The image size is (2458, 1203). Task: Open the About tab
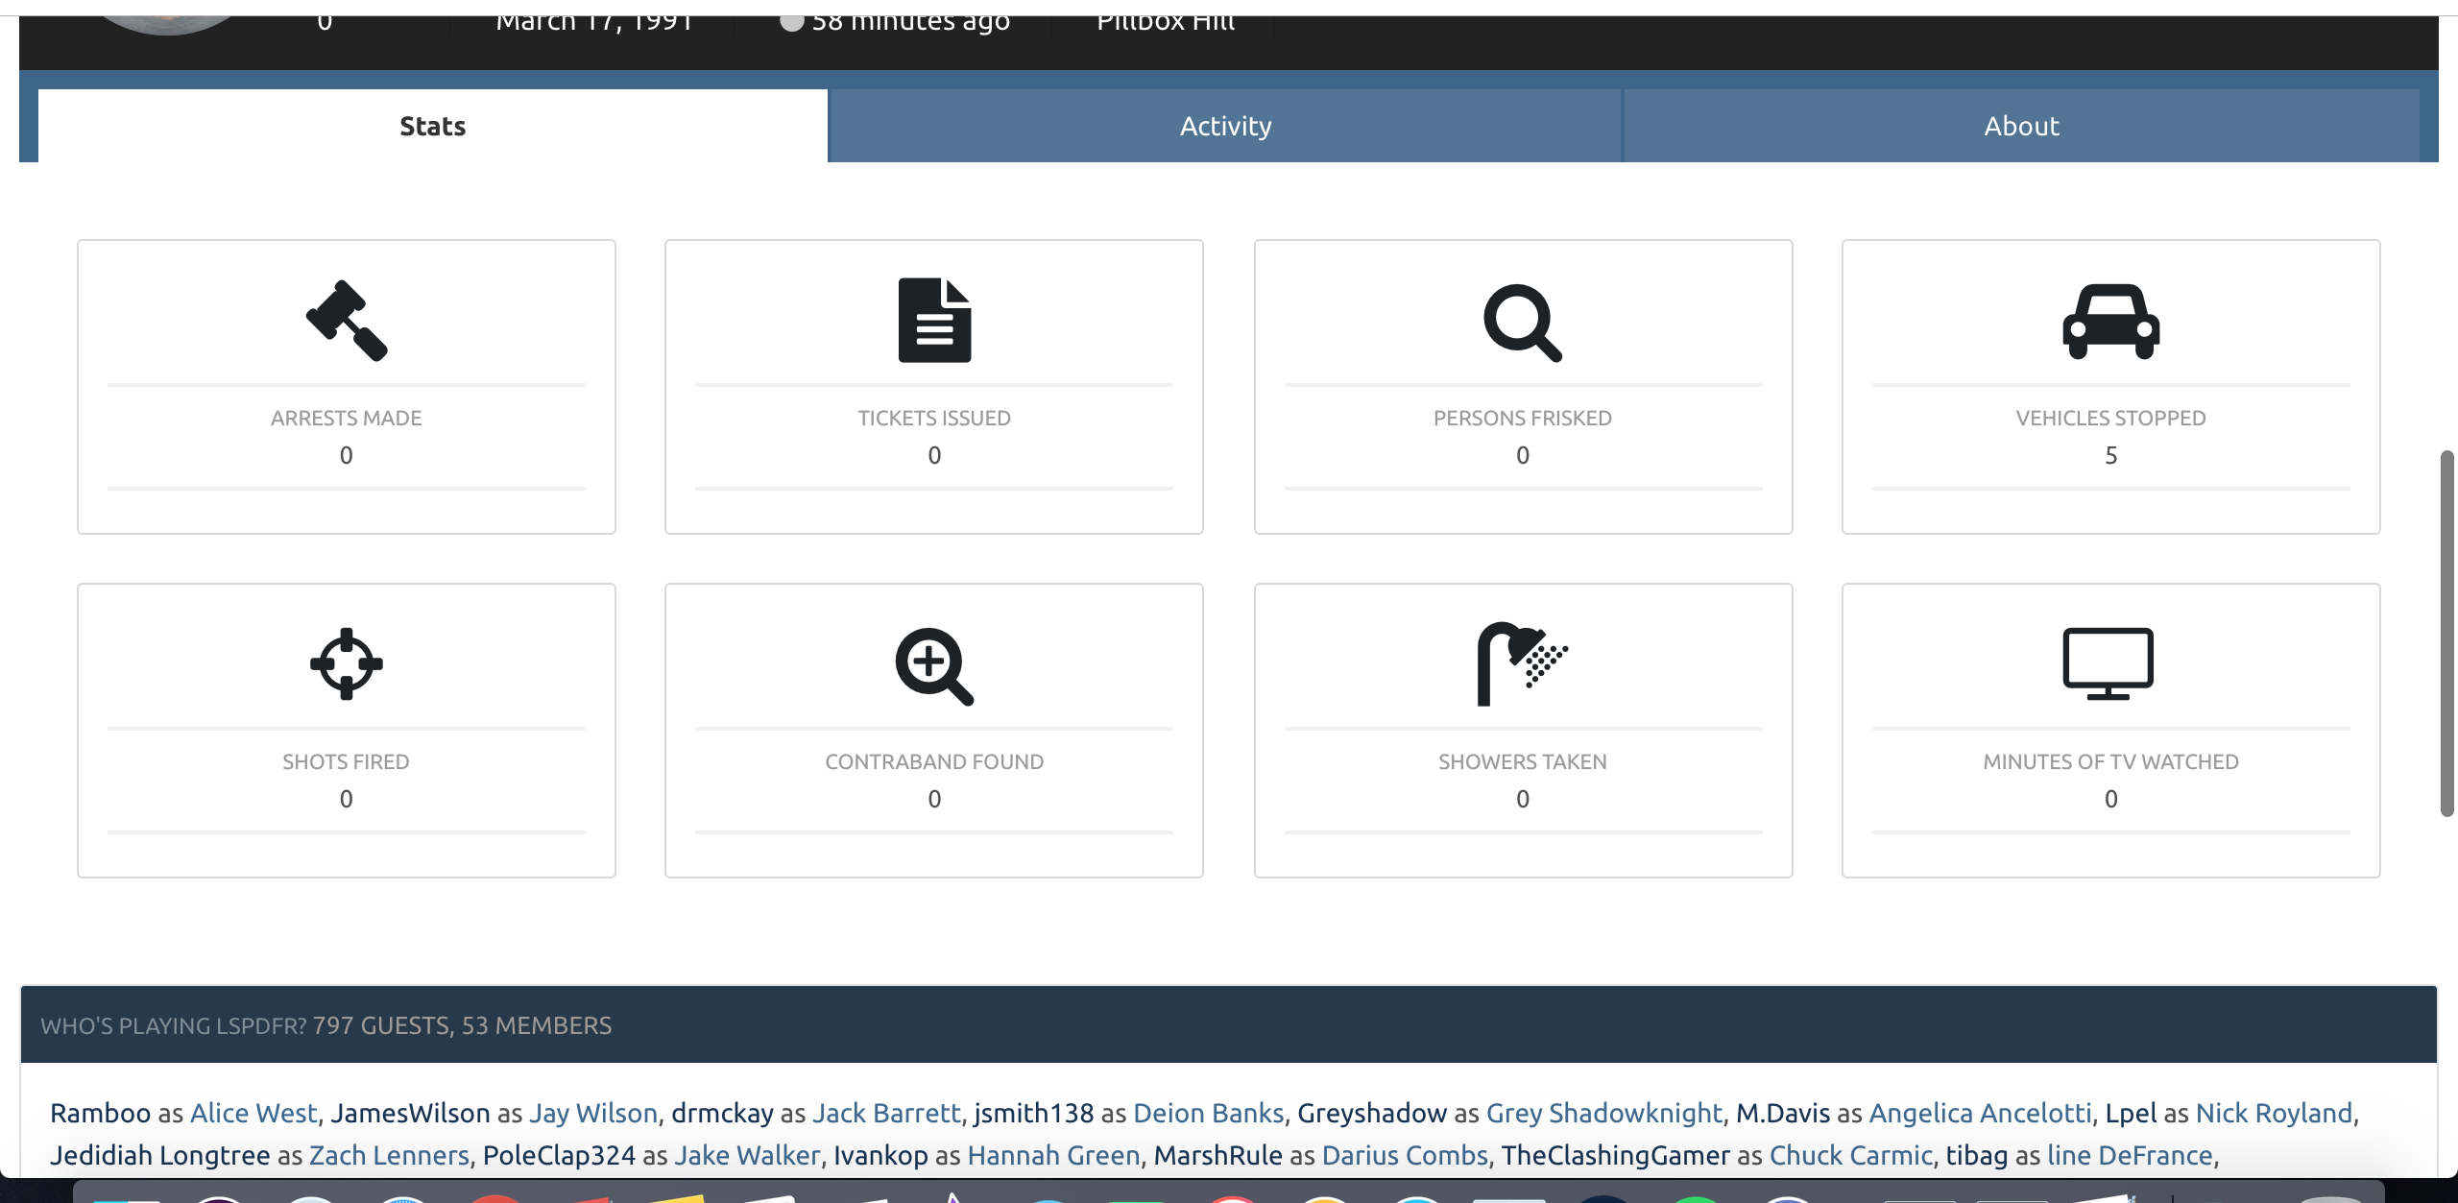[x=2021, y=126]
